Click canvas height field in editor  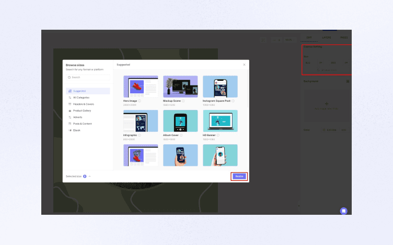coord(336,63)
